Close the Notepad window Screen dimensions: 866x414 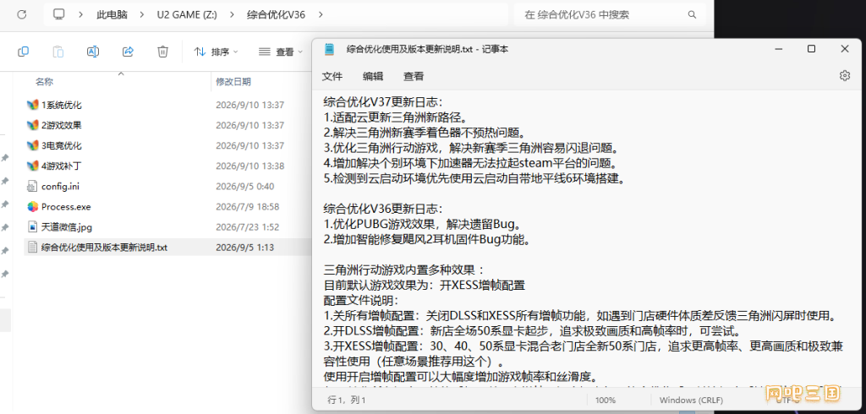(845, 49)
